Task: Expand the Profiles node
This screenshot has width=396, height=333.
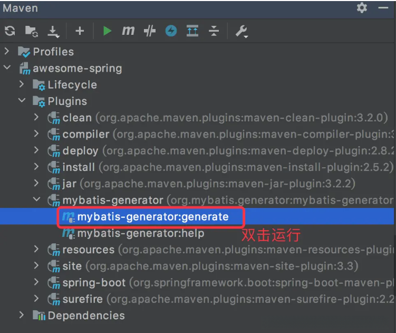Action: pyautogui.click(x=7, y=51)
